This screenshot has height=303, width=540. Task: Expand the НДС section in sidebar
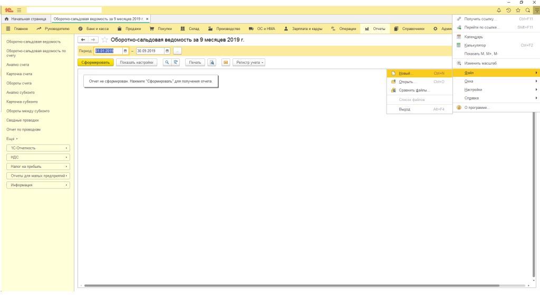[x=38, y=157]
